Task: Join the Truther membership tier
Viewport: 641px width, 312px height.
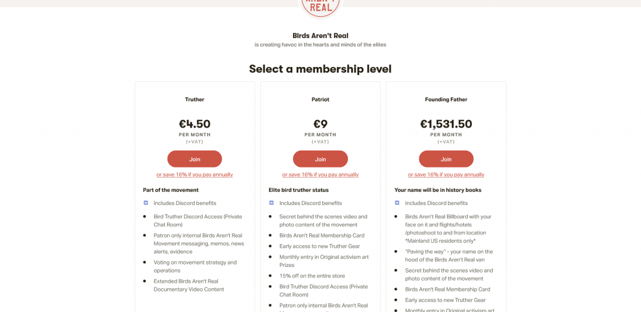Action: (194, 159)
